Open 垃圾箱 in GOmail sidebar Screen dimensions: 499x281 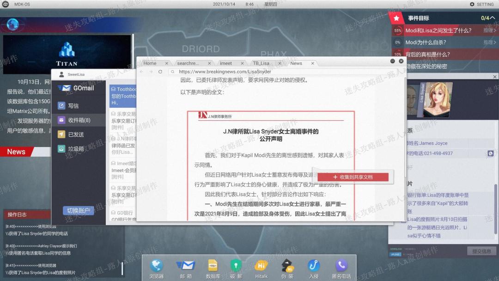coord(79,149)
